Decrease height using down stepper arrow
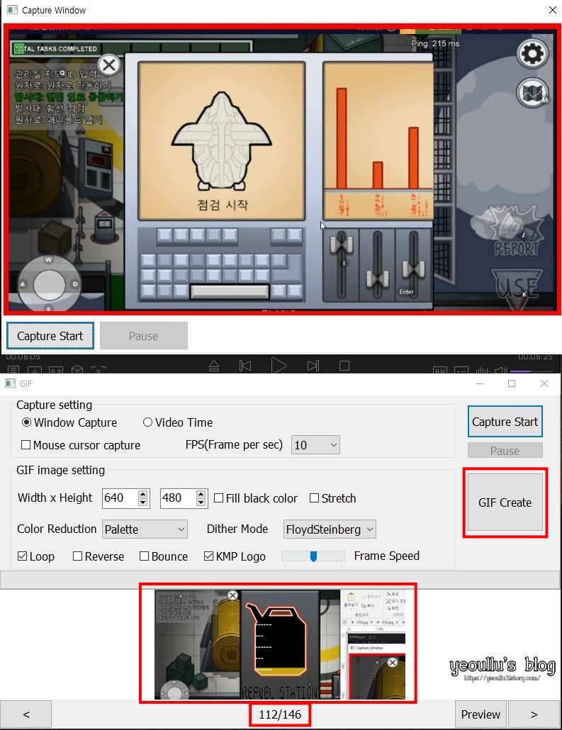562x730 pixels. (201, 502)
